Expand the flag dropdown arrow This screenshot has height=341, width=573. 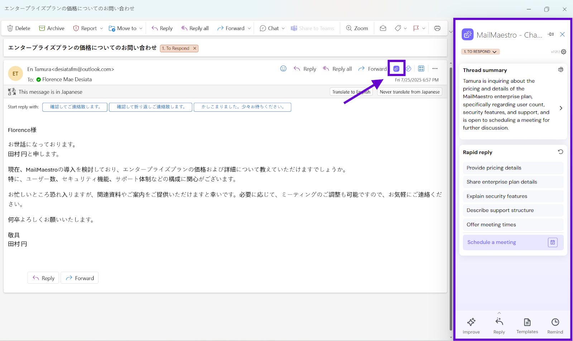[424, 28]
